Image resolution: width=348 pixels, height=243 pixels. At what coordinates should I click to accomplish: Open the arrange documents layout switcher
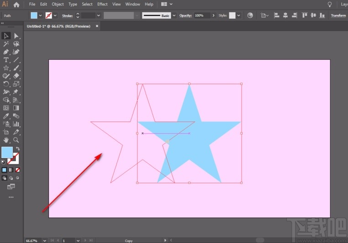click(x=167, y=4)
